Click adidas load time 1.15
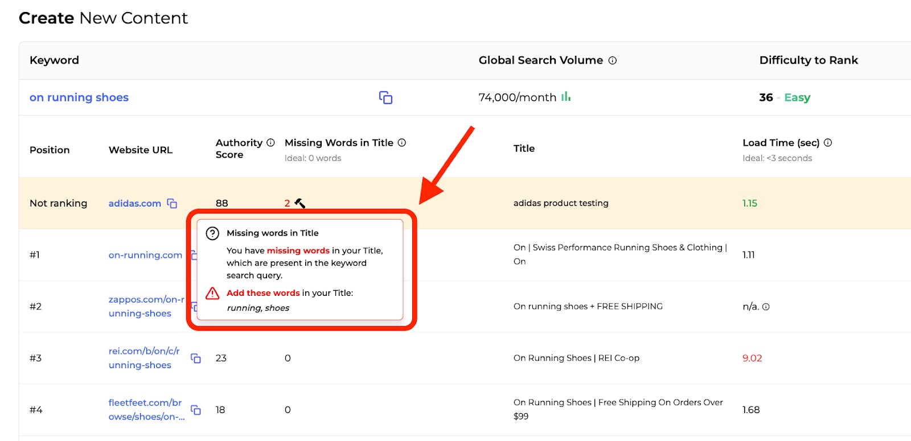 [750, 203]
